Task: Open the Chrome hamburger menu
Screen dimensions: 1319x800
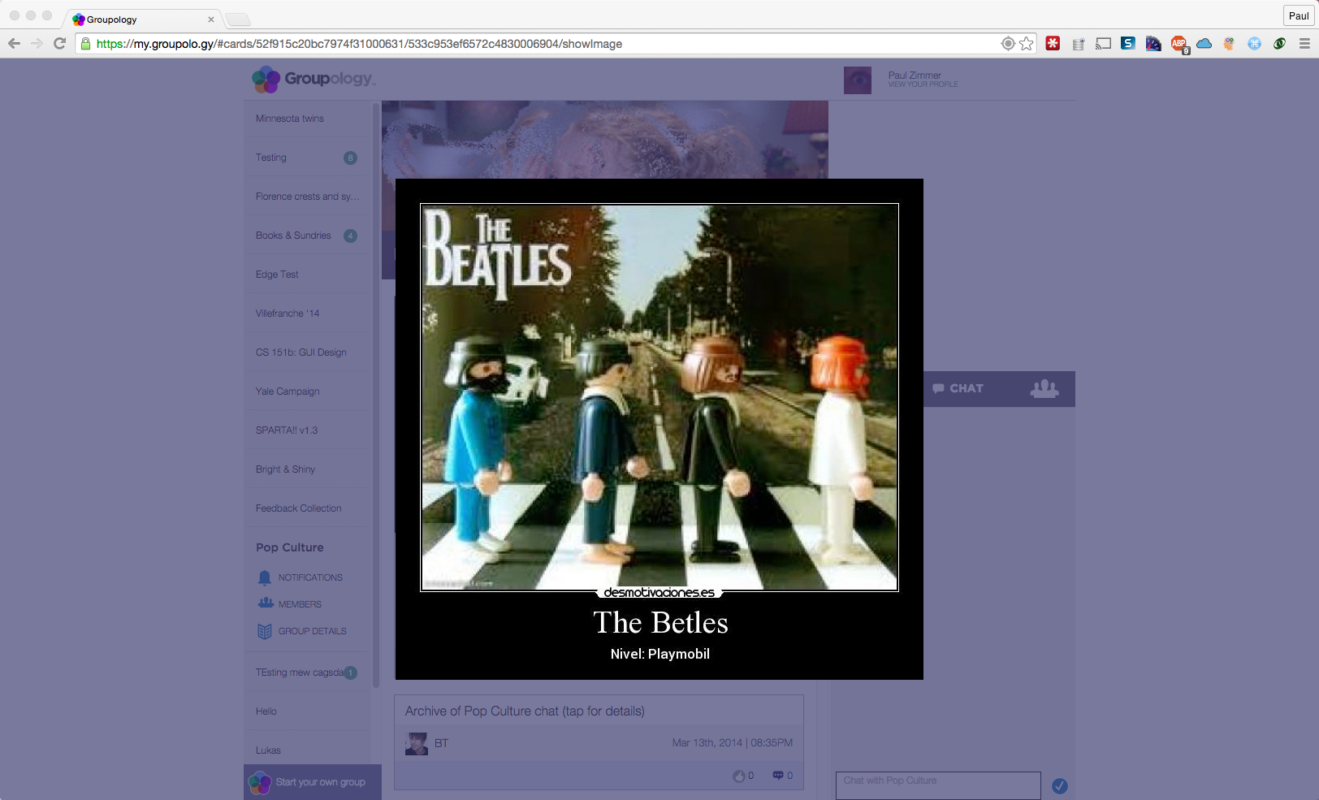Action: tap(1304, 44)
